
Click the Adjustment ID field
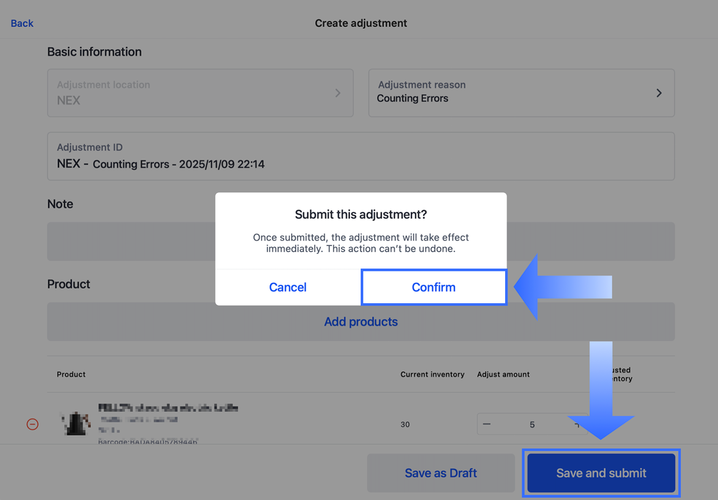point(361,156)
